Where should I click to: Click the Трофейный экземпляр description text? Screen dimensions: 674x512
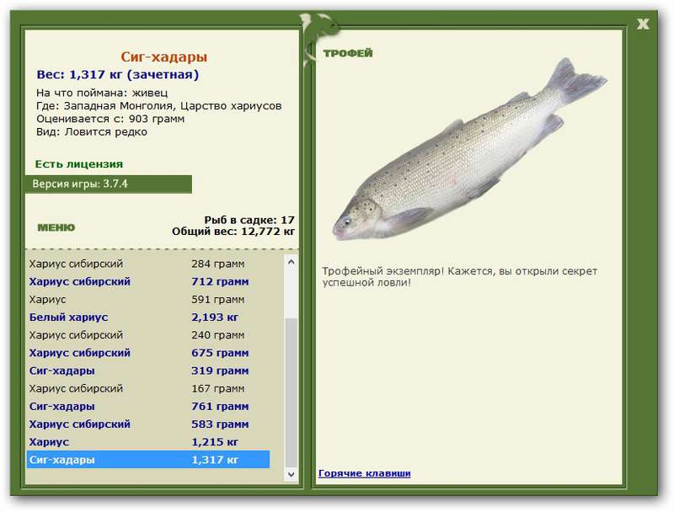pyautogui.click(x=460, y=277)
